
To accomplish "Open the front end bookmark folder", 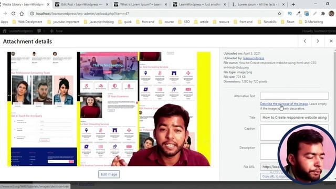I will [x=243, y=22].
